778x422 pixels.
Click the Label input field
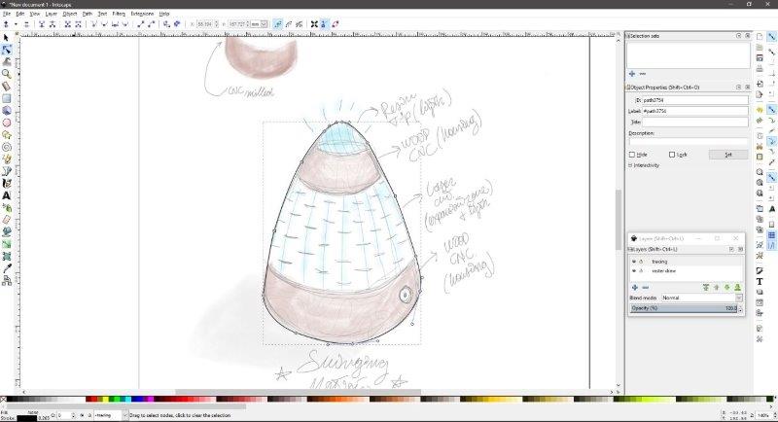click(694, 111)
